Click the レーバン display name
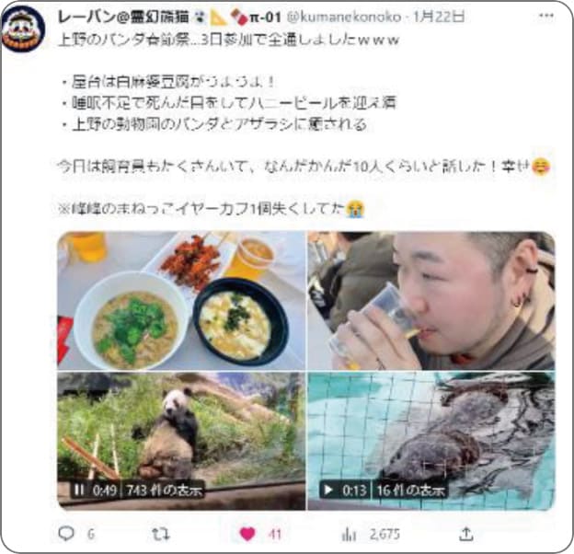Viewport: 574px width, 554px height. click(x=123, y=17)
